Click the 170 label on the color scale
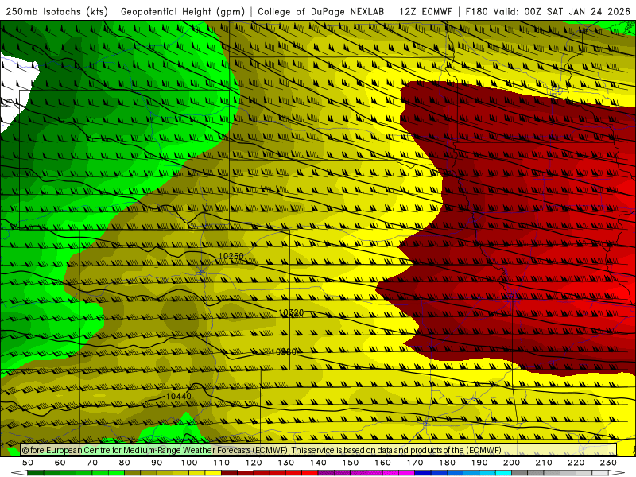 click(415, 463)
